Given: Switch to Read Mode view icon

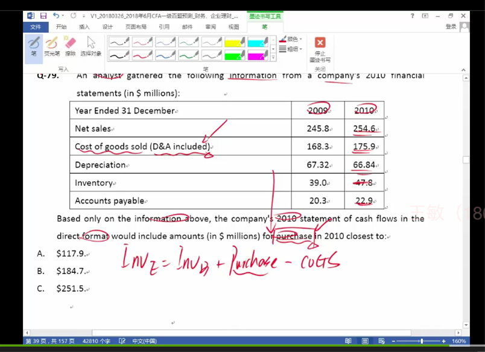Looking at the screenshot, I should click(348, 341).
